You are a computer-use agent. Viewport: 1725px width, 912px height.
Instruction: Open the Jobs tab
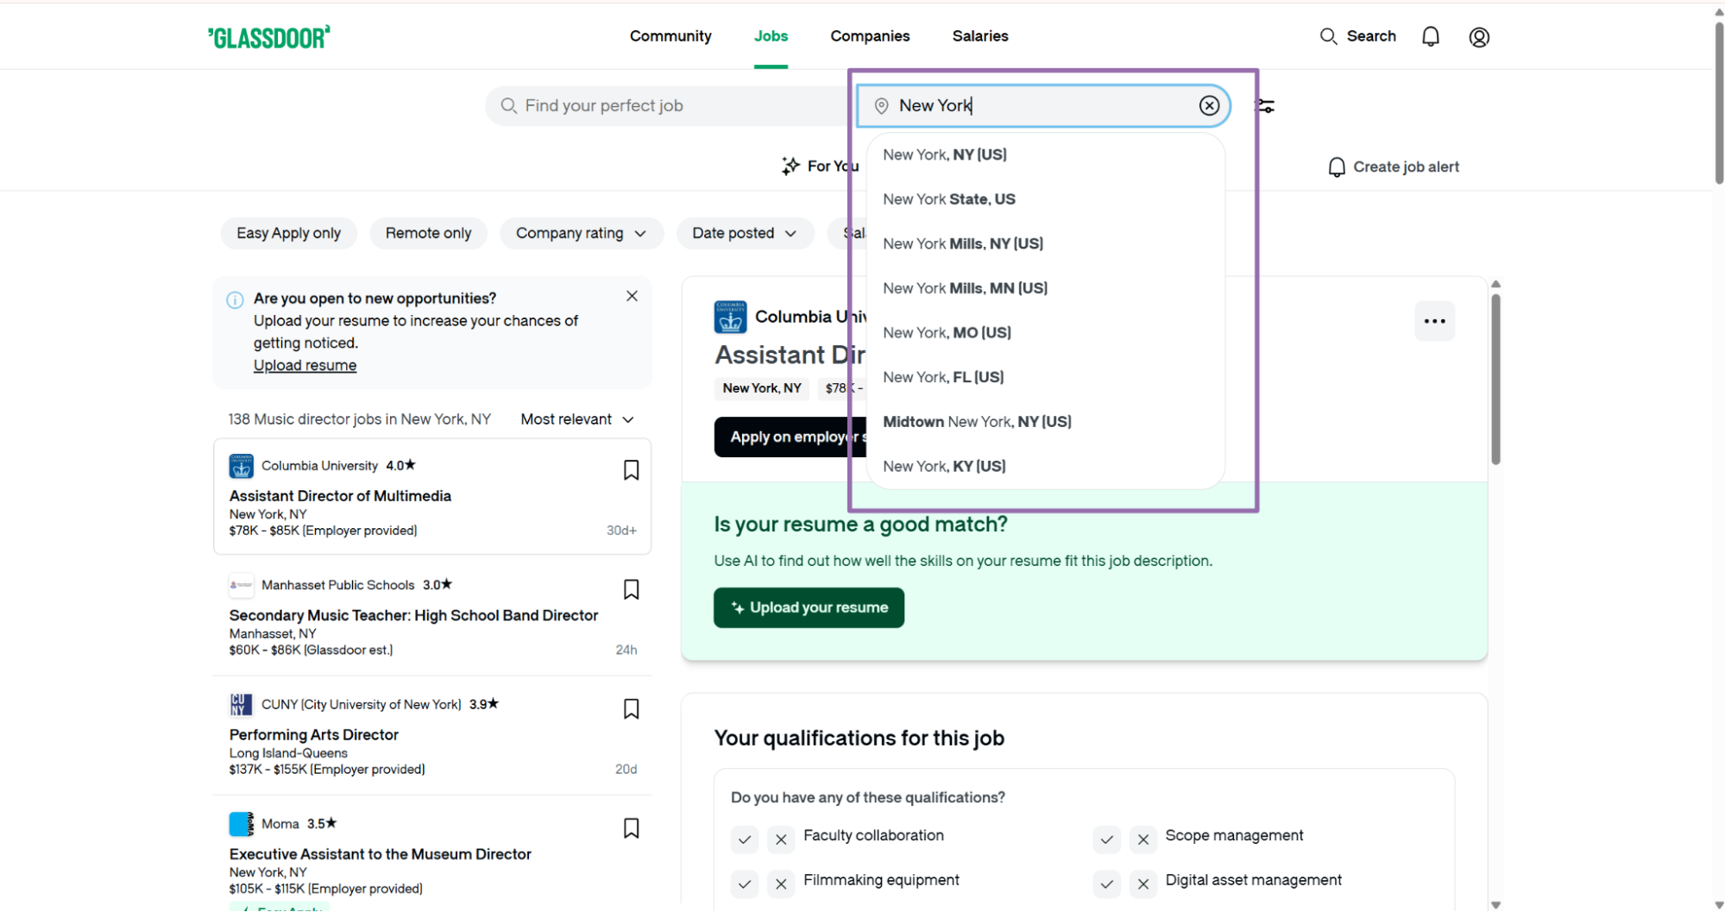coord(771,36)
